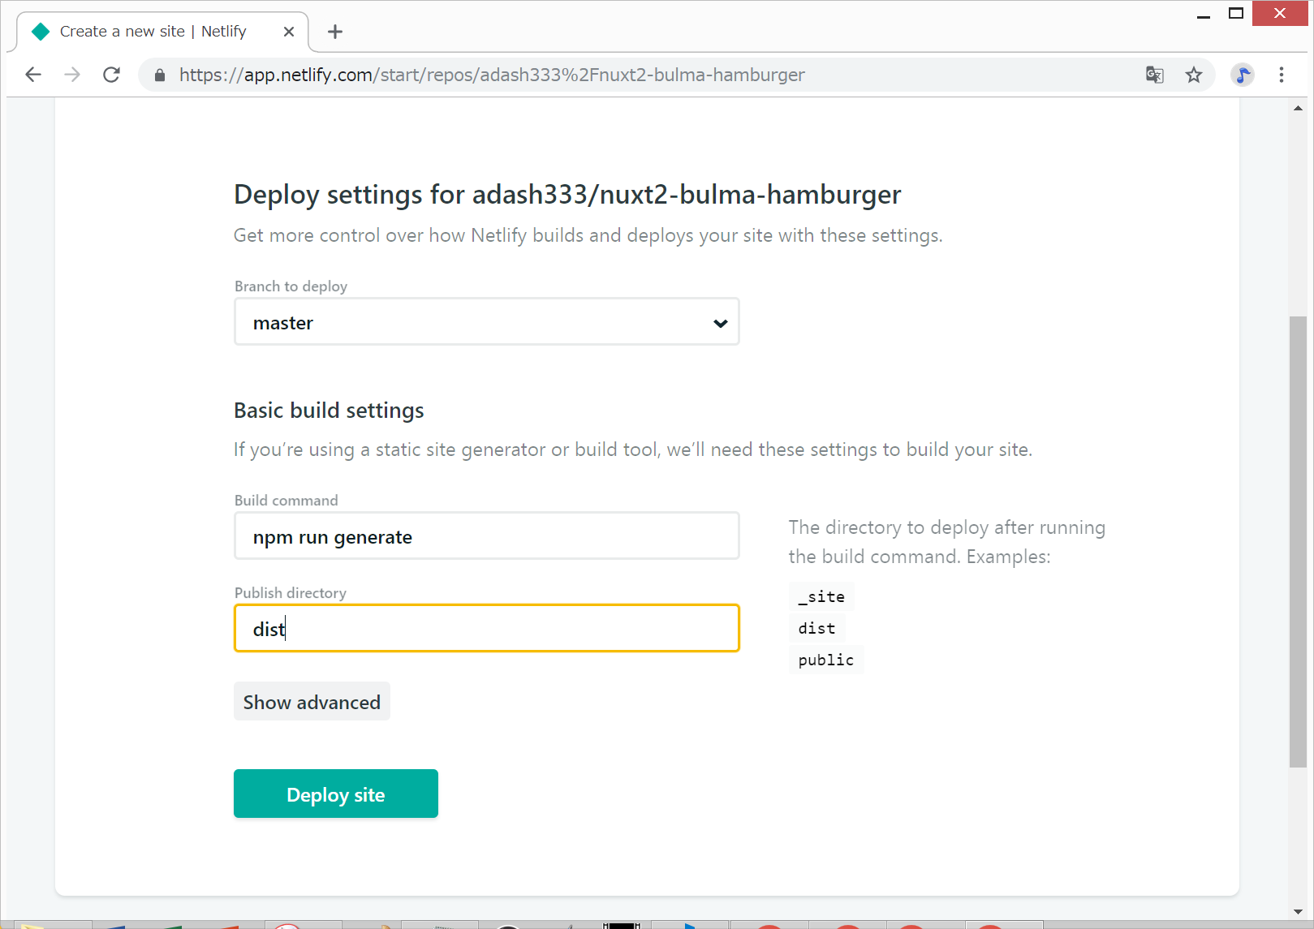1314x929 pixels.
Task: Open the Google Translate icon
Action: (x=1154, y=75)
